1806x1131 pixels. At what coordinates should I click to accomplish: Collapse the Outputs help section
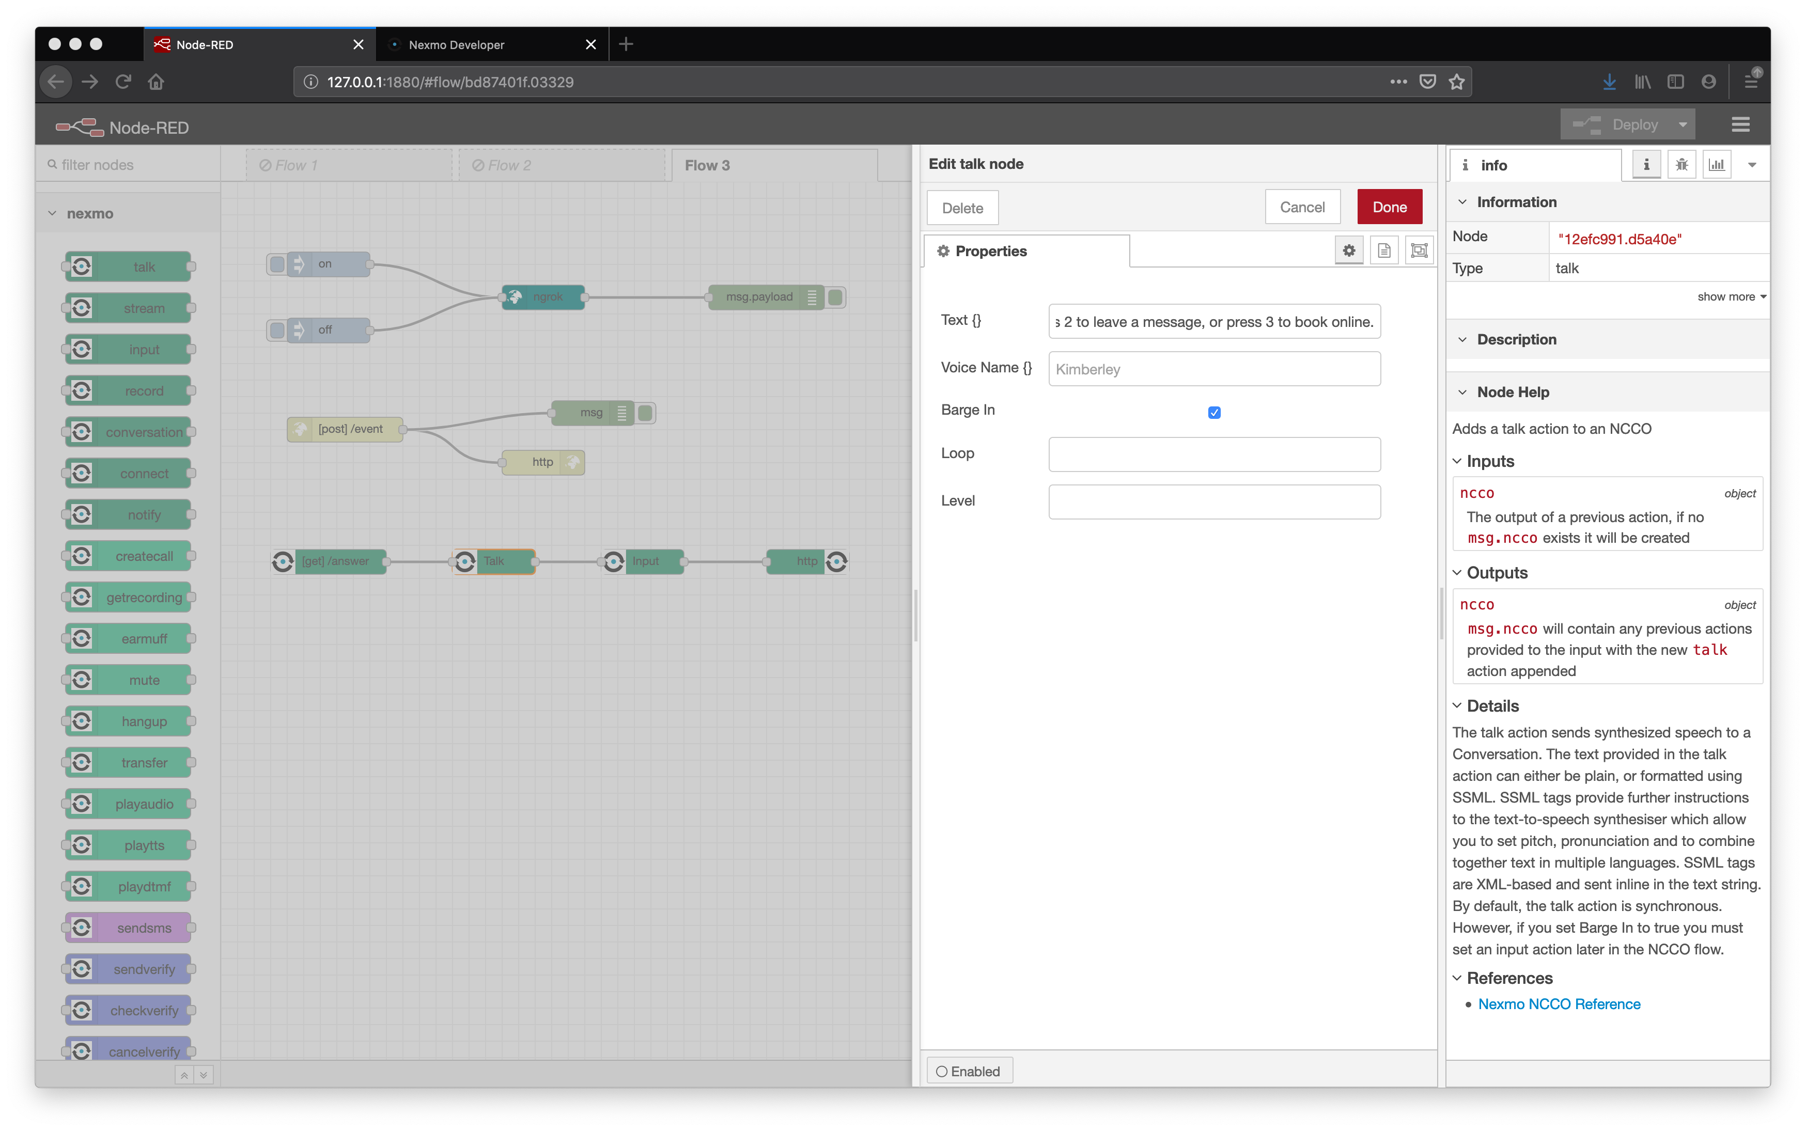1457,572
